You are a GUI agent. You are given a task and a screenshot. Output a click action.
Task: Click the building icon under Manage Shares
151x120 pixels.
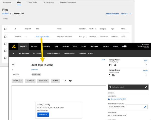coord(114,75)
